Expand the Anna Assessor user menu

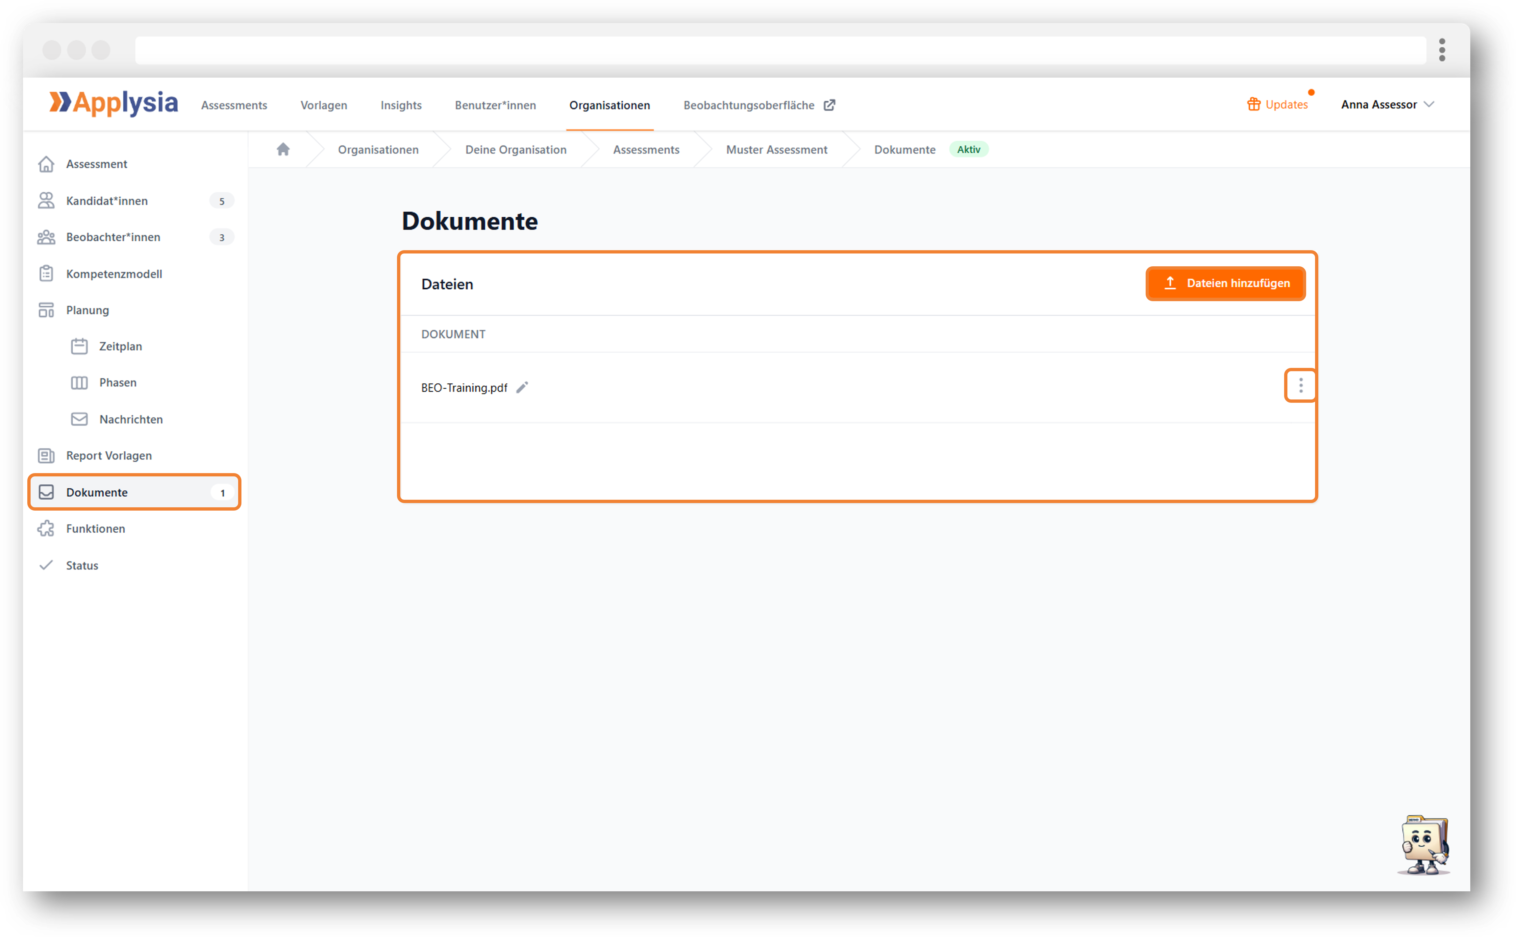pyautogui.click(x=1387, y=104)
